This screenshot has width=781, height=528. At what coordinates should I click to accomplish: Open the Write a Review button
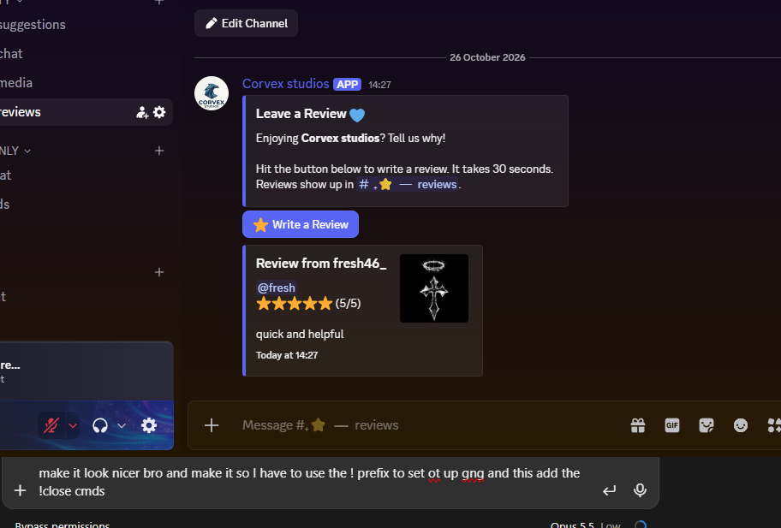[x=301, y=224]
